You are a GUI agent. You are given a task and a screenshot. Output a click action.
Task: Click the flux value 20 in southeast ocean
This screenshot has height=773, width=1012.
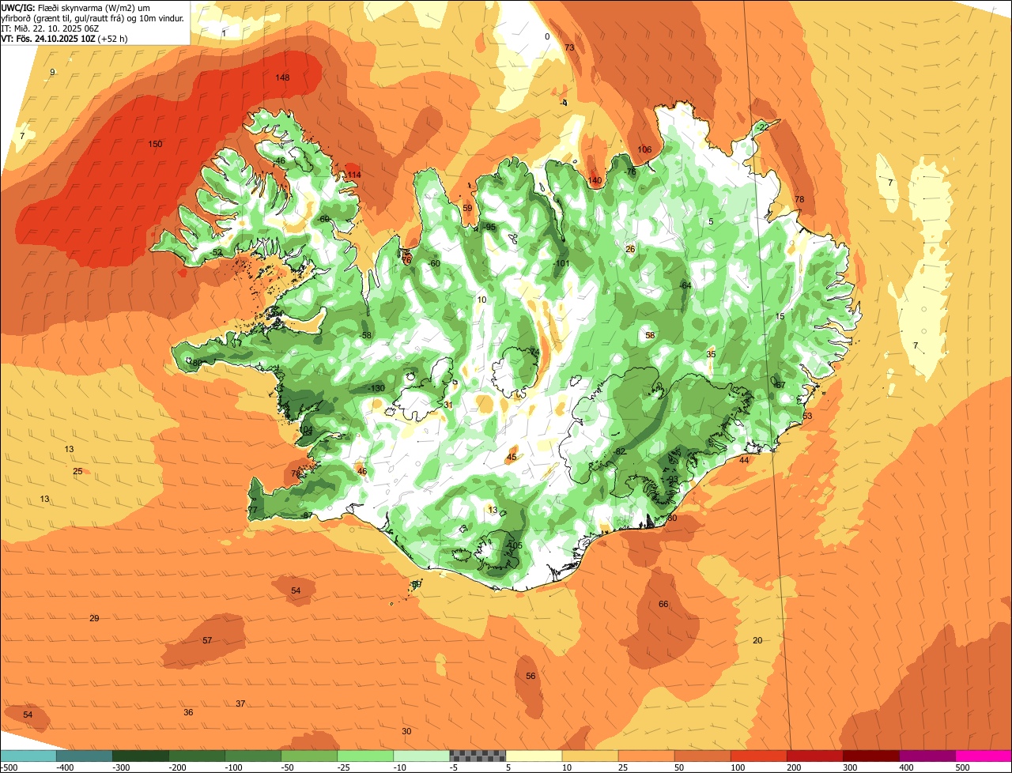(x=757, y=640)
